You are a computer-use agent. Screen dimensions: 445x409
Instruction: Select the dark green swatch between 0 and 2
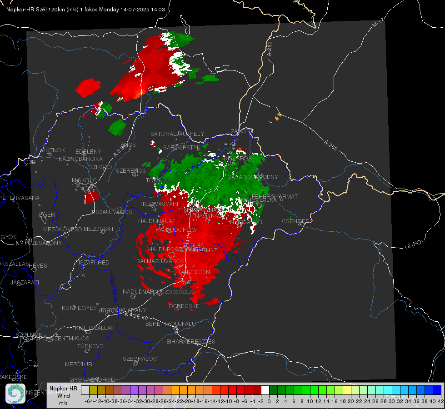(273, 390)
